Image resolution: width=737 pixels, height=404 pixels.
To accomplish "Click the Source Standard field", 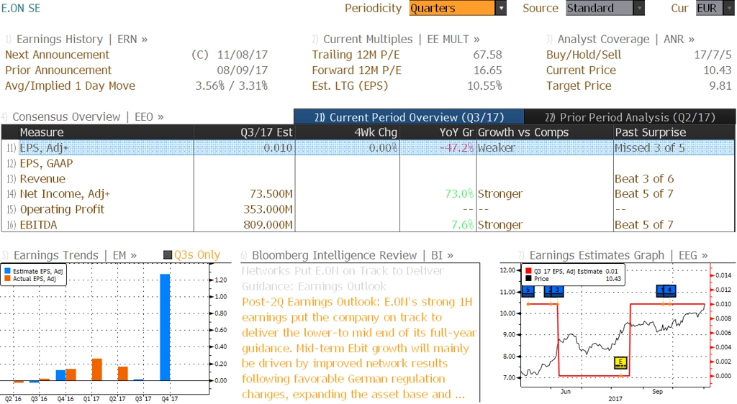I will coord(600,8).
